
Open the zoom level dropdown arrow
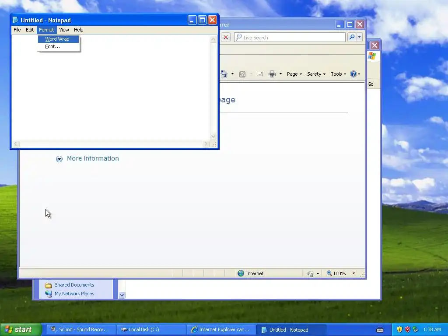click(x=353, y=273)
